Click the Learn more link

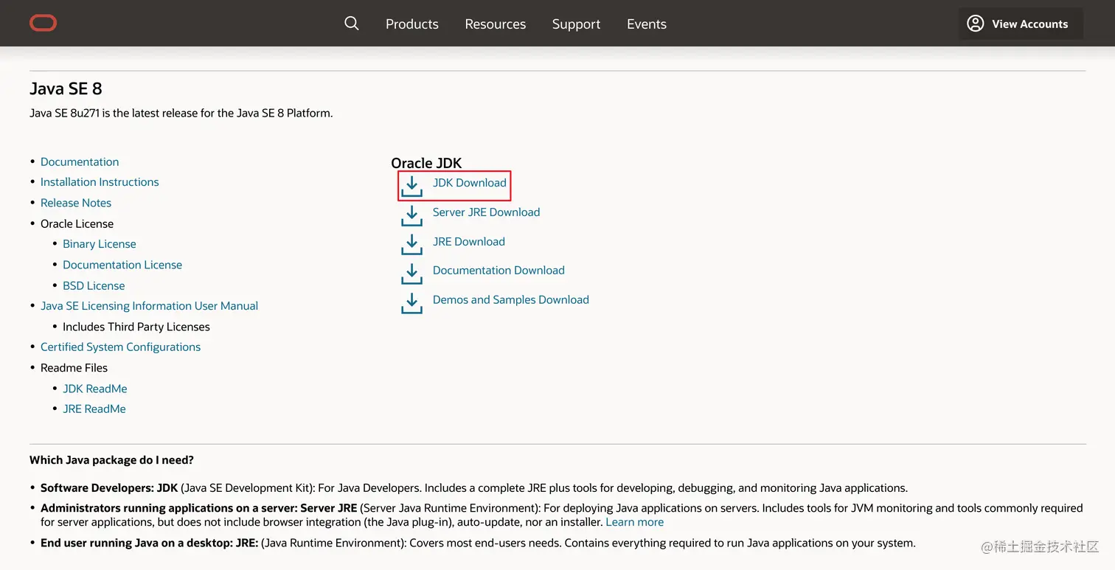coord(635,522)
